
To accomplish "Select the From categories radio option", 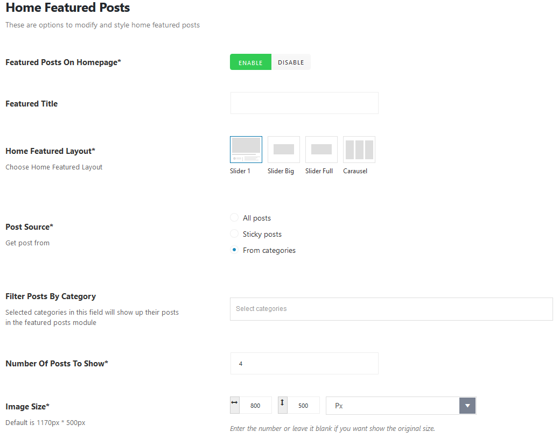I will 234,250.
